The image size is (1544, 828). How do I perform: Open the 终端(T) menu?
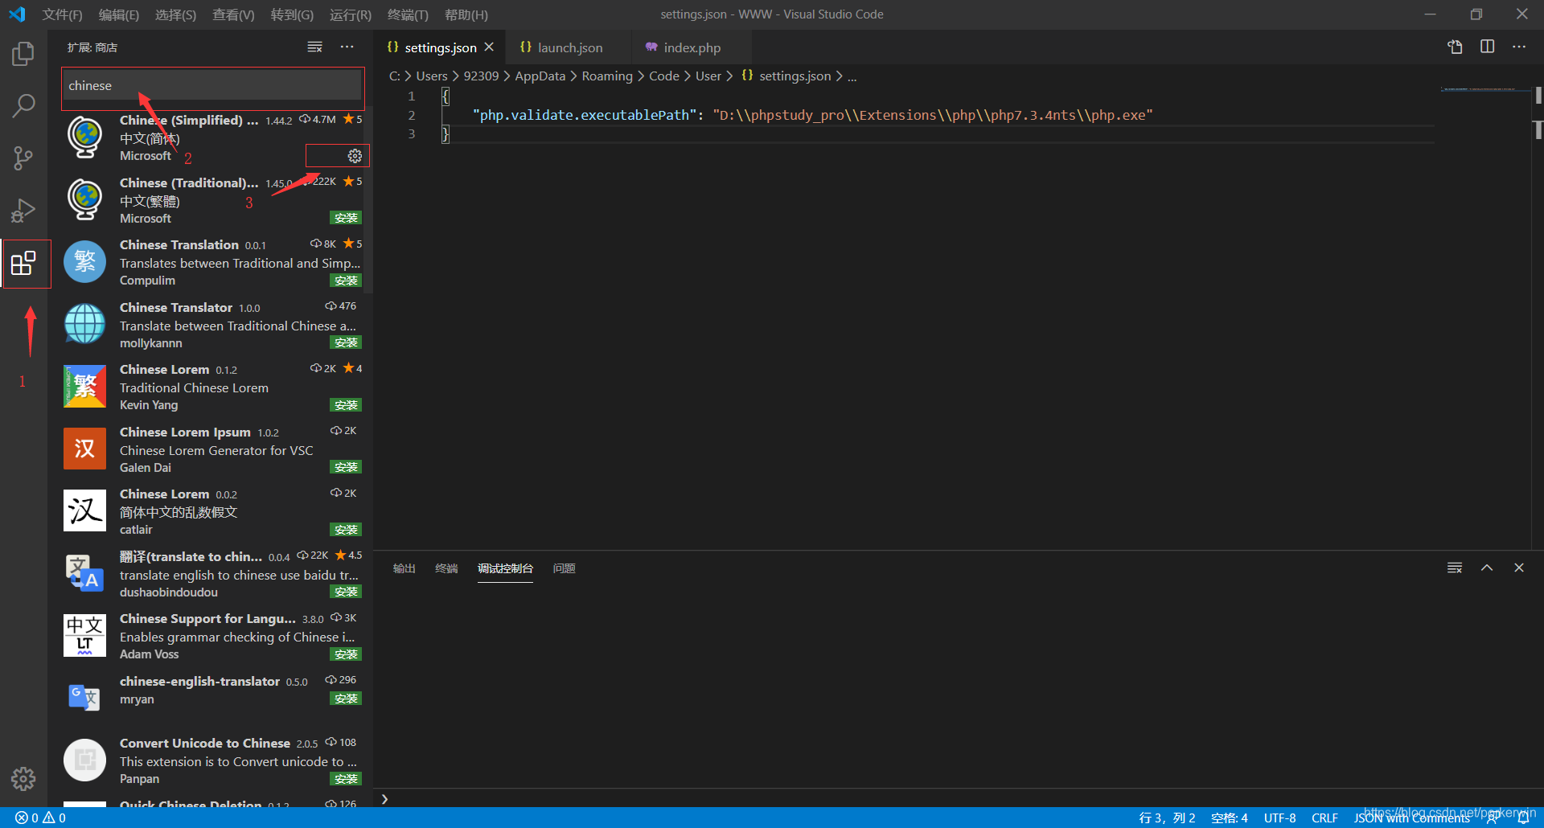coord(408,14)
